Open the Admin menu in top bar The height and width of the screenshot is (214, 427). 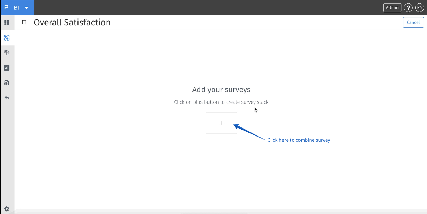pos(392,7)
